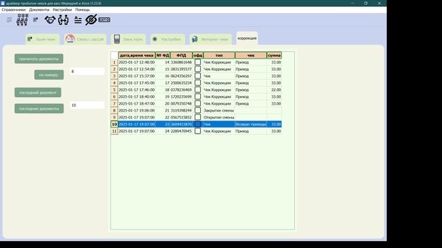
Task: Click the 'офд' column header
Action: [x=198, y=55]
